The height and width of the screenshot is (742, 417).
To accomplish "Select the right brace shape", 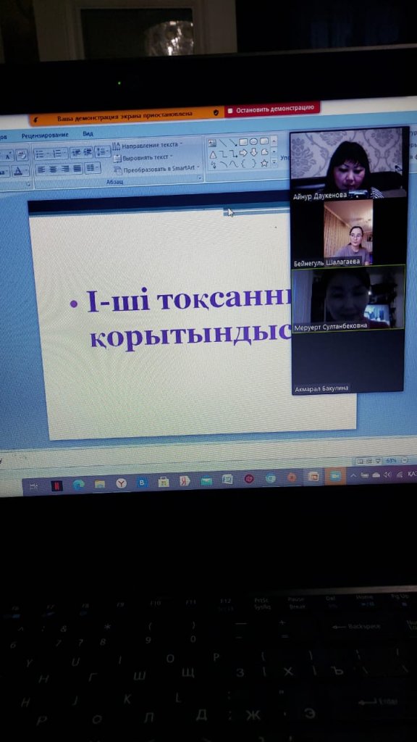I will (253, 163).
